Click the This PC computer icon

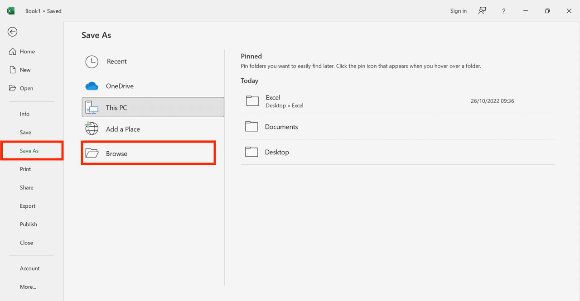(x=92, y=108)
